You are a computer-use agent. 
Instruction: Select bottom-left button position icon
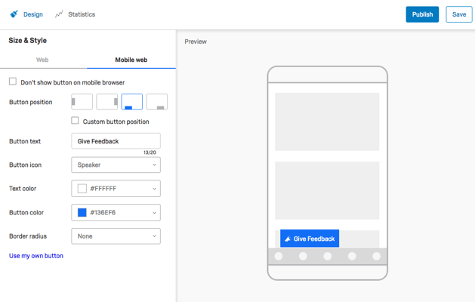(131, 102)
